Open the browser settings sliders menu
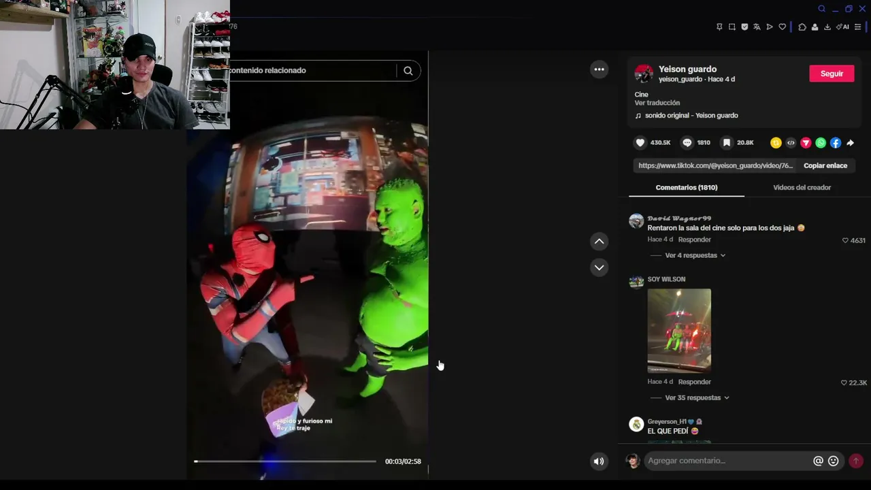The width and height of the screenshot is (871, 490). tap(858, 27)
